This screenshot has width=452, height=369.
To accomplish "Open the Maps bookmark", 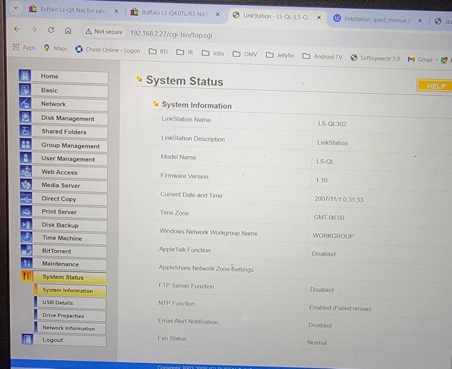I will click(x=55, y=48).
